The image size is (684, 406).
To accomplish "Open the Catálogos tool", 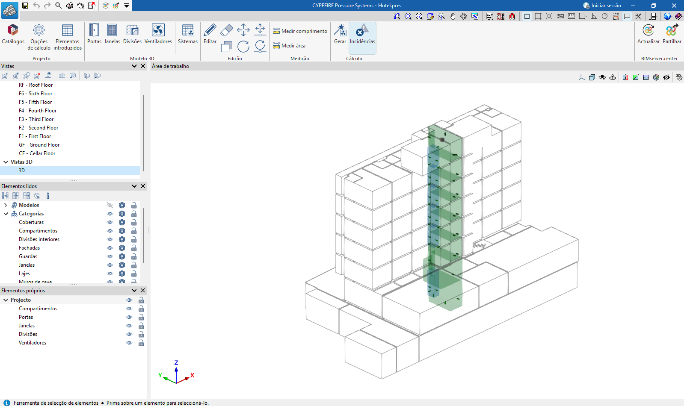I will click(13, 34).
